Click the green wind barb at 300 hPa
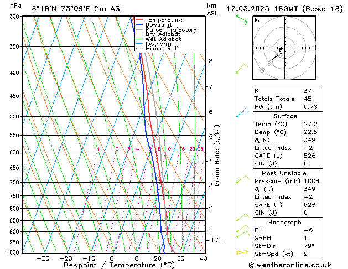The width and height of the screenshot is (348, 269). (x=242, y=20)
